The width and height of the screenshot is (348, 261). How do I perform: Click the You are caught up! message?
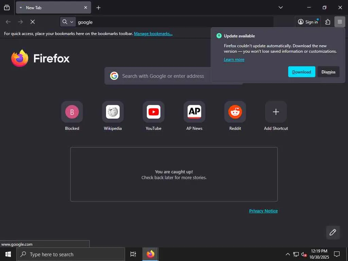coord(174,172)
